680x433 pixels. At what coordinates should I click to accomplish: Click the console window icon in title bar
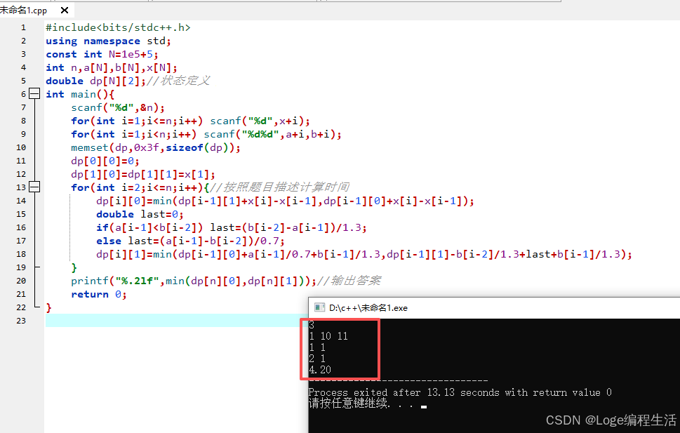pos(319,307)
